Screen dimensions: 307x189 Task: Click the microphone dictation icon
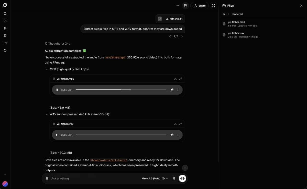point(174,179)
